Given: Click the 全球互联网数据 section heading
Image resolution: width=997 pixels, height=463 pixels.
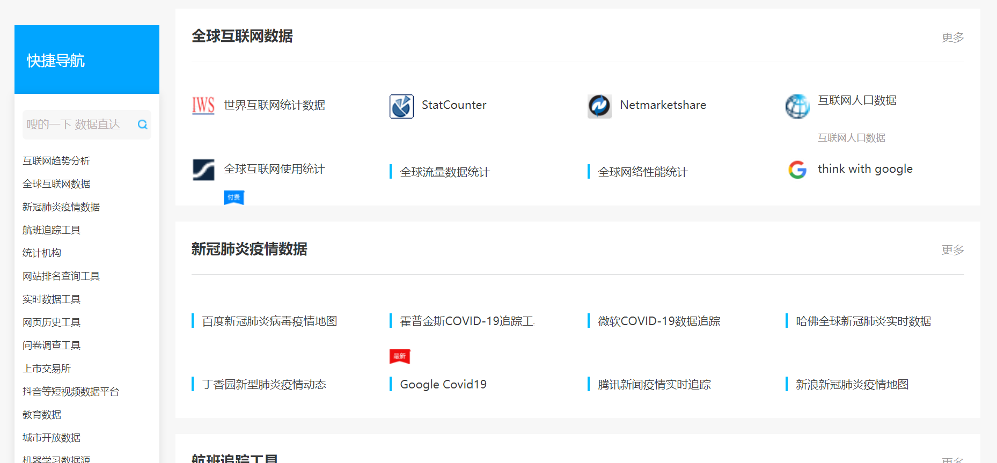Looking at the screenshot, I should pyautogui.click(x=243, y=36).
